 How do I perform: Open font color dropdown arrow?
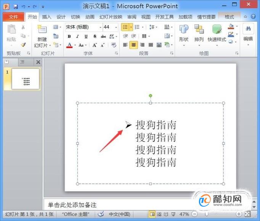pyautogui.click(x=75, y=45)
